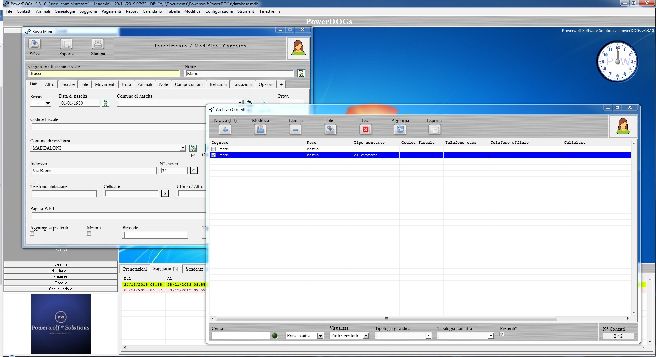Viewport: 656px width, 357px height.
Task: Click the Cognome field containing Rossi
Action: click(104, 73)
